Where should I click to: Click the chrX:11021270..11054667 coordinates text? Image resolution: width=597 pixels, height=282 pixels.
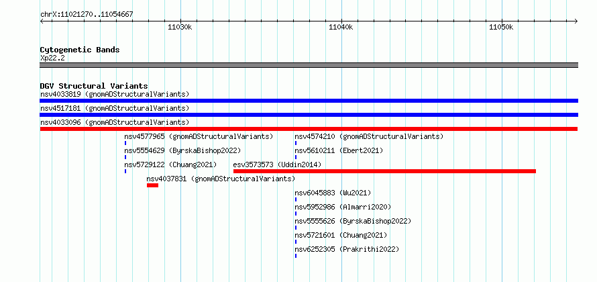pos(87,15)
